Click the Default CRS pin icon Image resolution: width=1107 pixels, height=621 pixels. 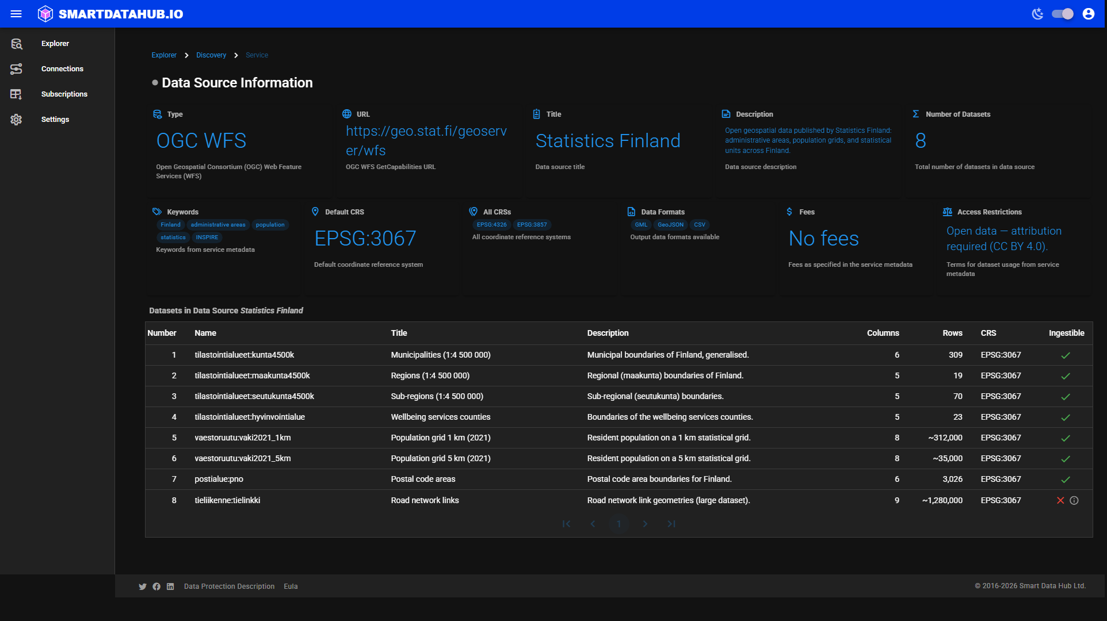pyautogui.click(x=315, y=212)
